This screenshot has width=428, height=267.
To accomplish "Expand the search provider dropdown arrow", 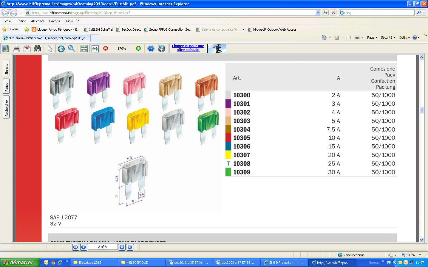I will [x=424, y=13].
